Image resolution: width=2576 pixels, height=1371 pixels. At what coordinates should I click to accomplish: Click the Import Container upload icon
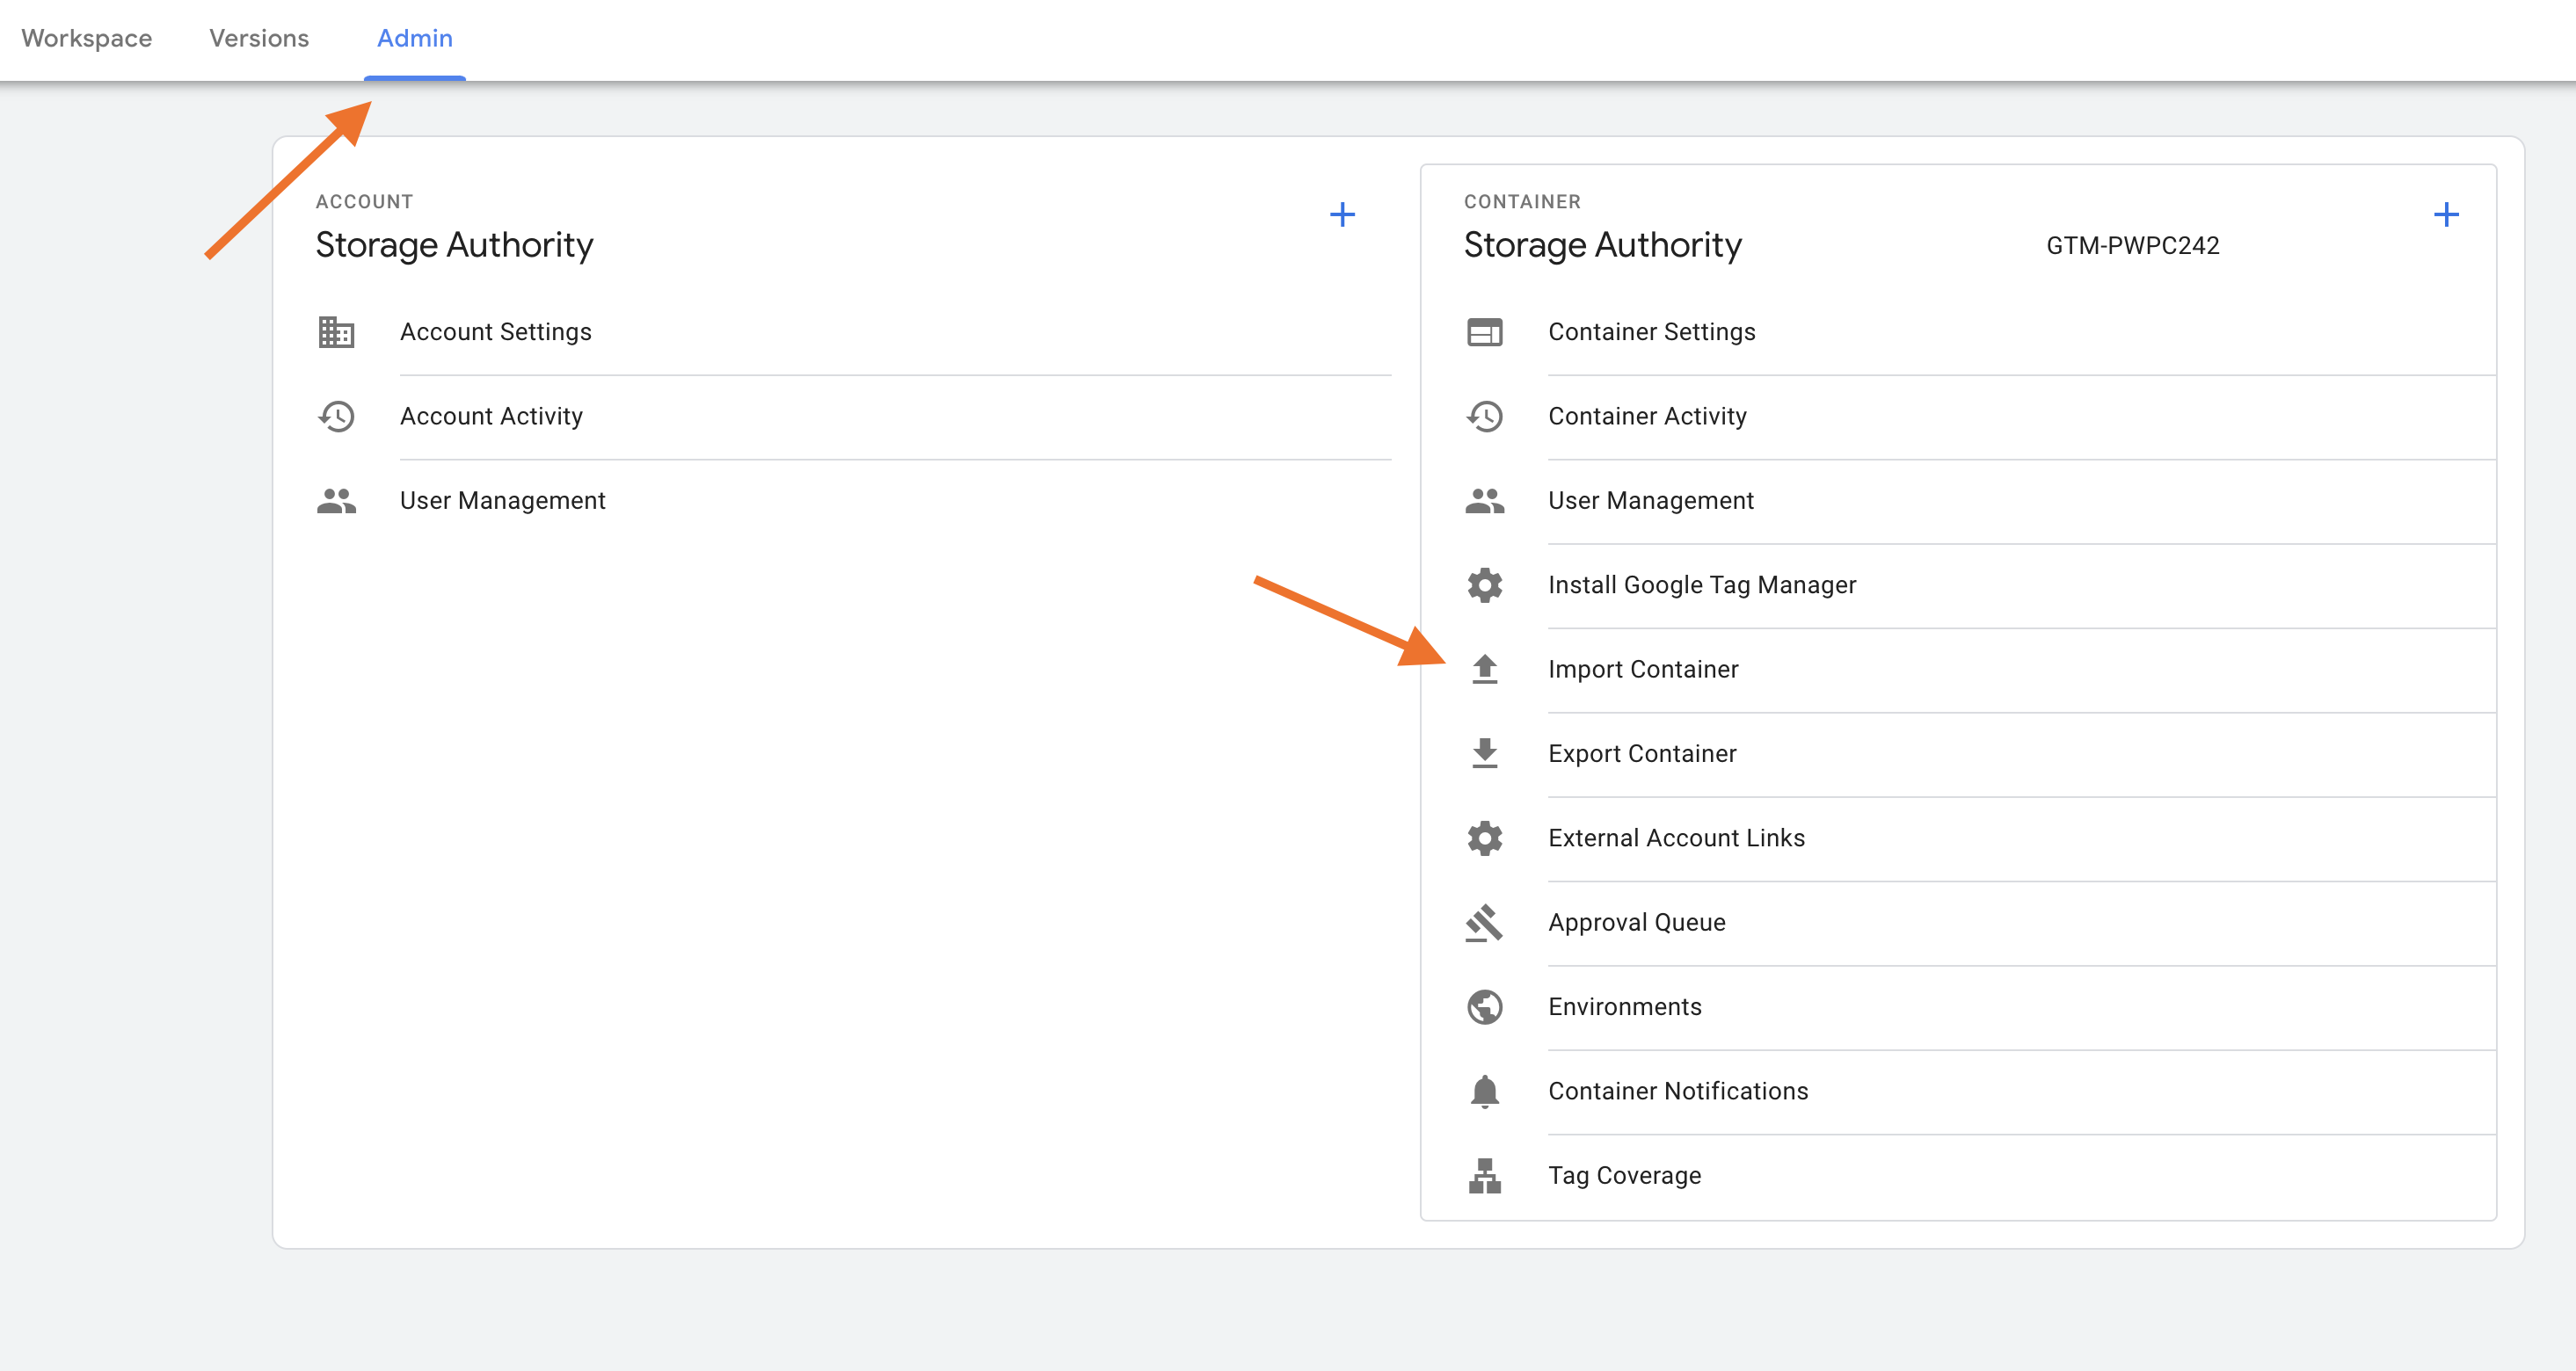pos(1484,669)
